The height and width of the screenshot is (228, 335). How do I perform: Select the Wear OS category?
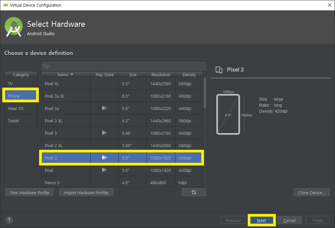(21, 108)
